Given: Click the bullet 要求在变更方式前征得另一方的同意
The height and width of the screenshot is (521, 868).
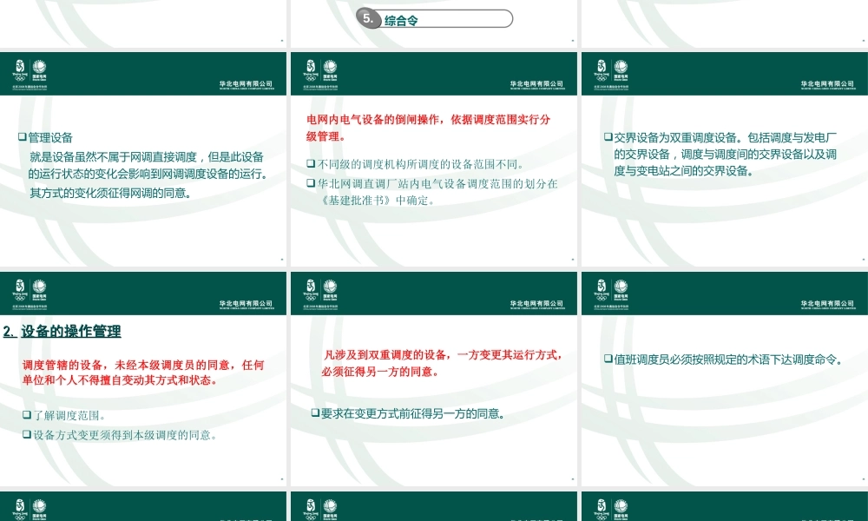Looking at the screenshot, I should click(x=408, y=413).
